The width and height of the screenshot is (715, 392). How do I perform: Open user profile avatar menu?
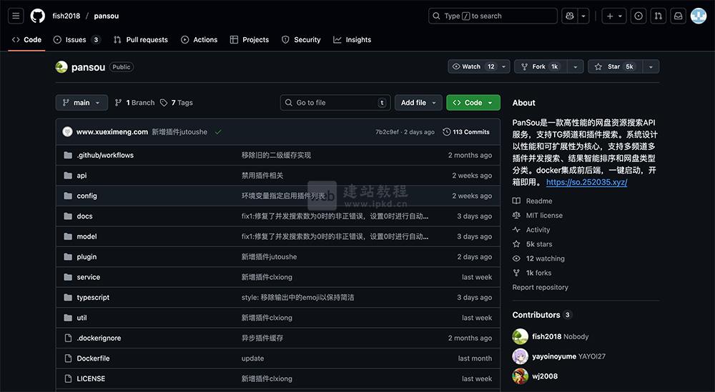tap(699, 16)
